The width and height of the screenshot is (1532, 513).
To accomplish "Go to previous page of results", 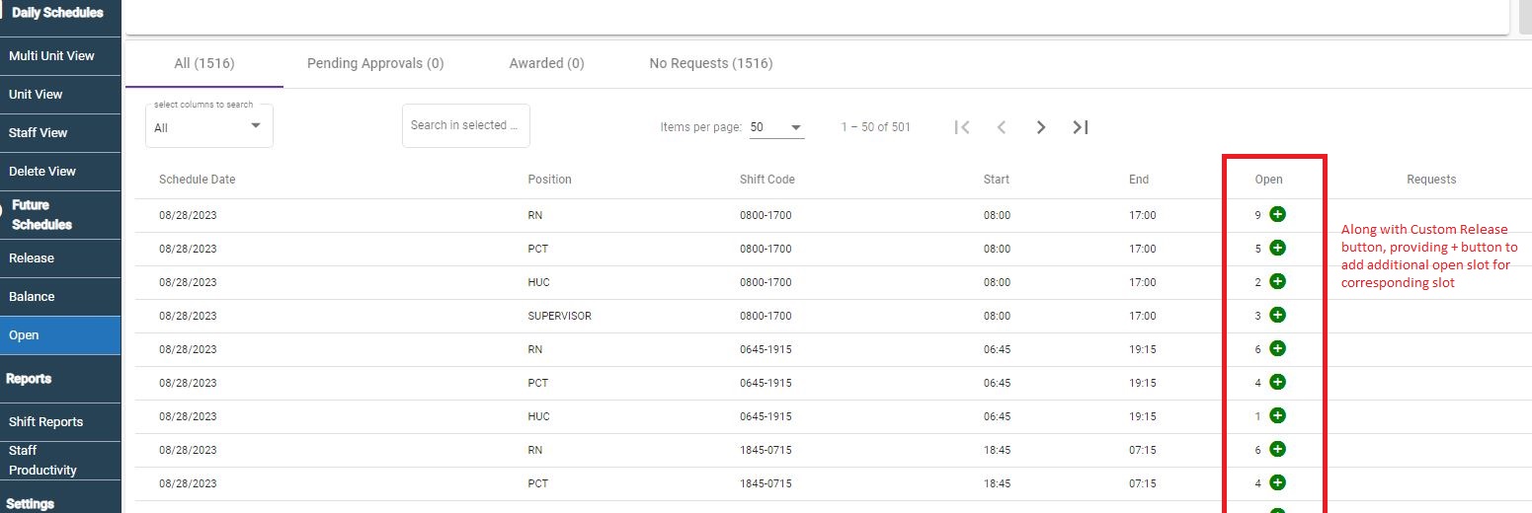I will pyautogui.click(x=1002, y=127).
